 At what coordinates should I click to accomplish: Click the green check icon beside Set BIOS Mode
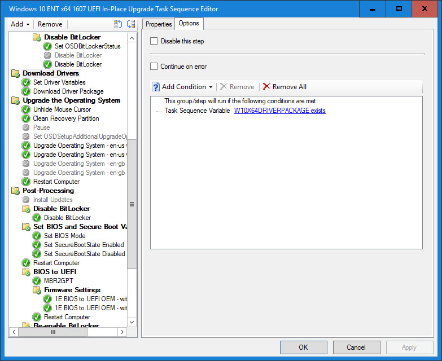coord(37,236)
